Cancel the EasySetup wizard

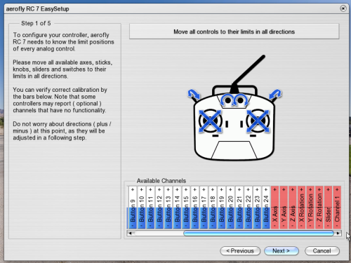322,251
